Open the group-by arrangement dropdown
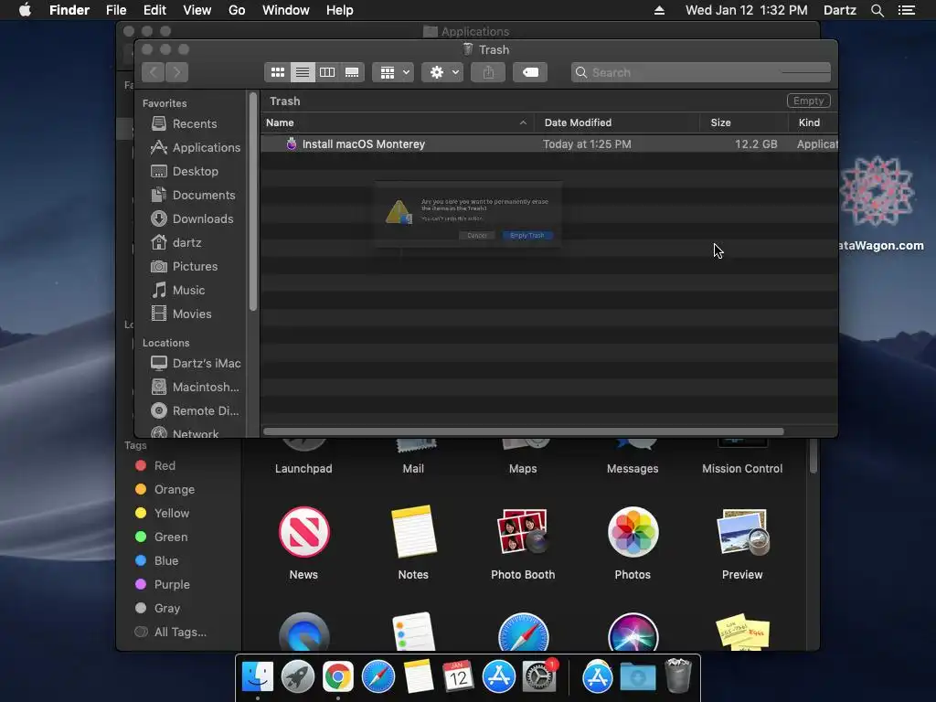Screen dimensions: 936x702 [x=393, y=72]
